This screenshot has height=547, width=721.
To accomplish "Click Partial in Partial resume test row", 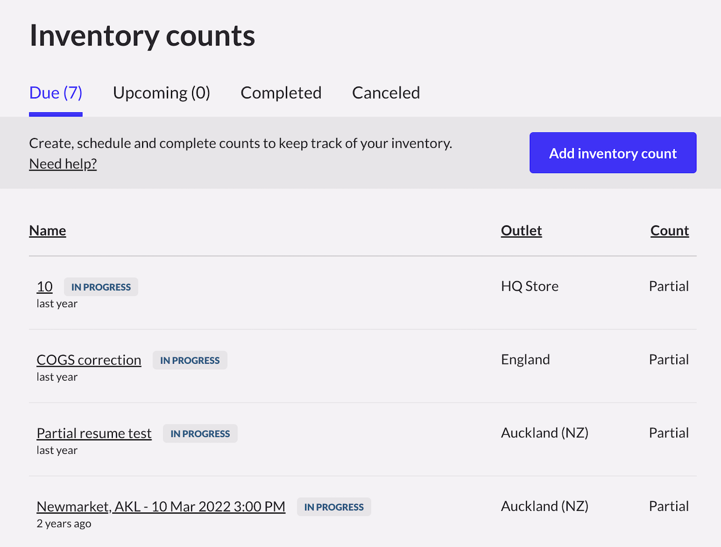I will click(x=669, y=433).
